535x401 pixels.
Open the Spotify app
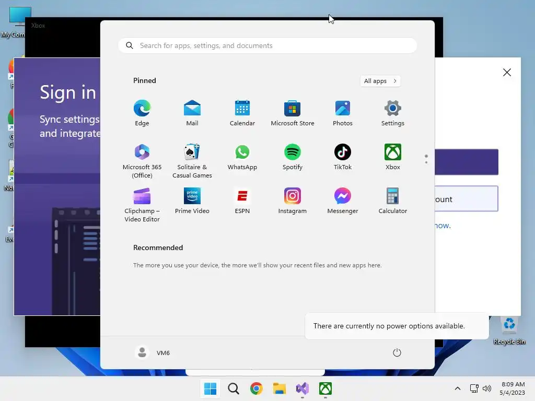coord(293,157)
